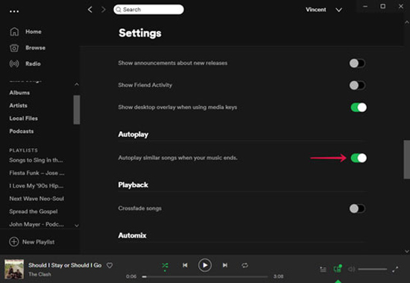Toggle shuffle playback
410x283 pixels.
(165, 266)
